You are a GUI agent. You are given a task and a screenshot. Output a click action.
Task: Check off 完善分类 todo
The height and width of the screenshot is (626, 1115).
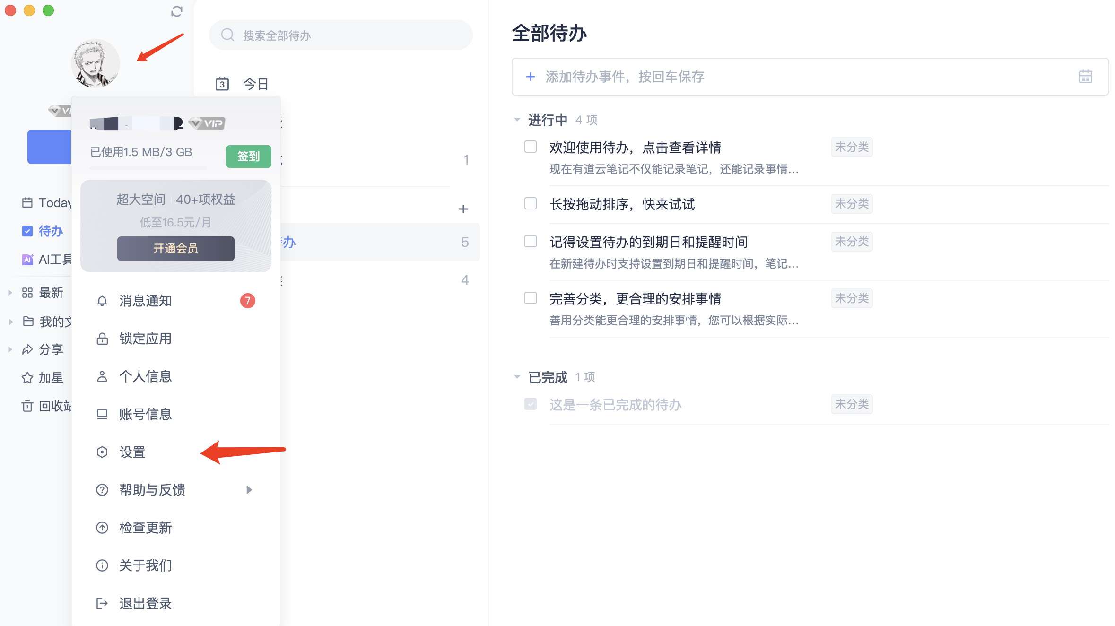531,298
